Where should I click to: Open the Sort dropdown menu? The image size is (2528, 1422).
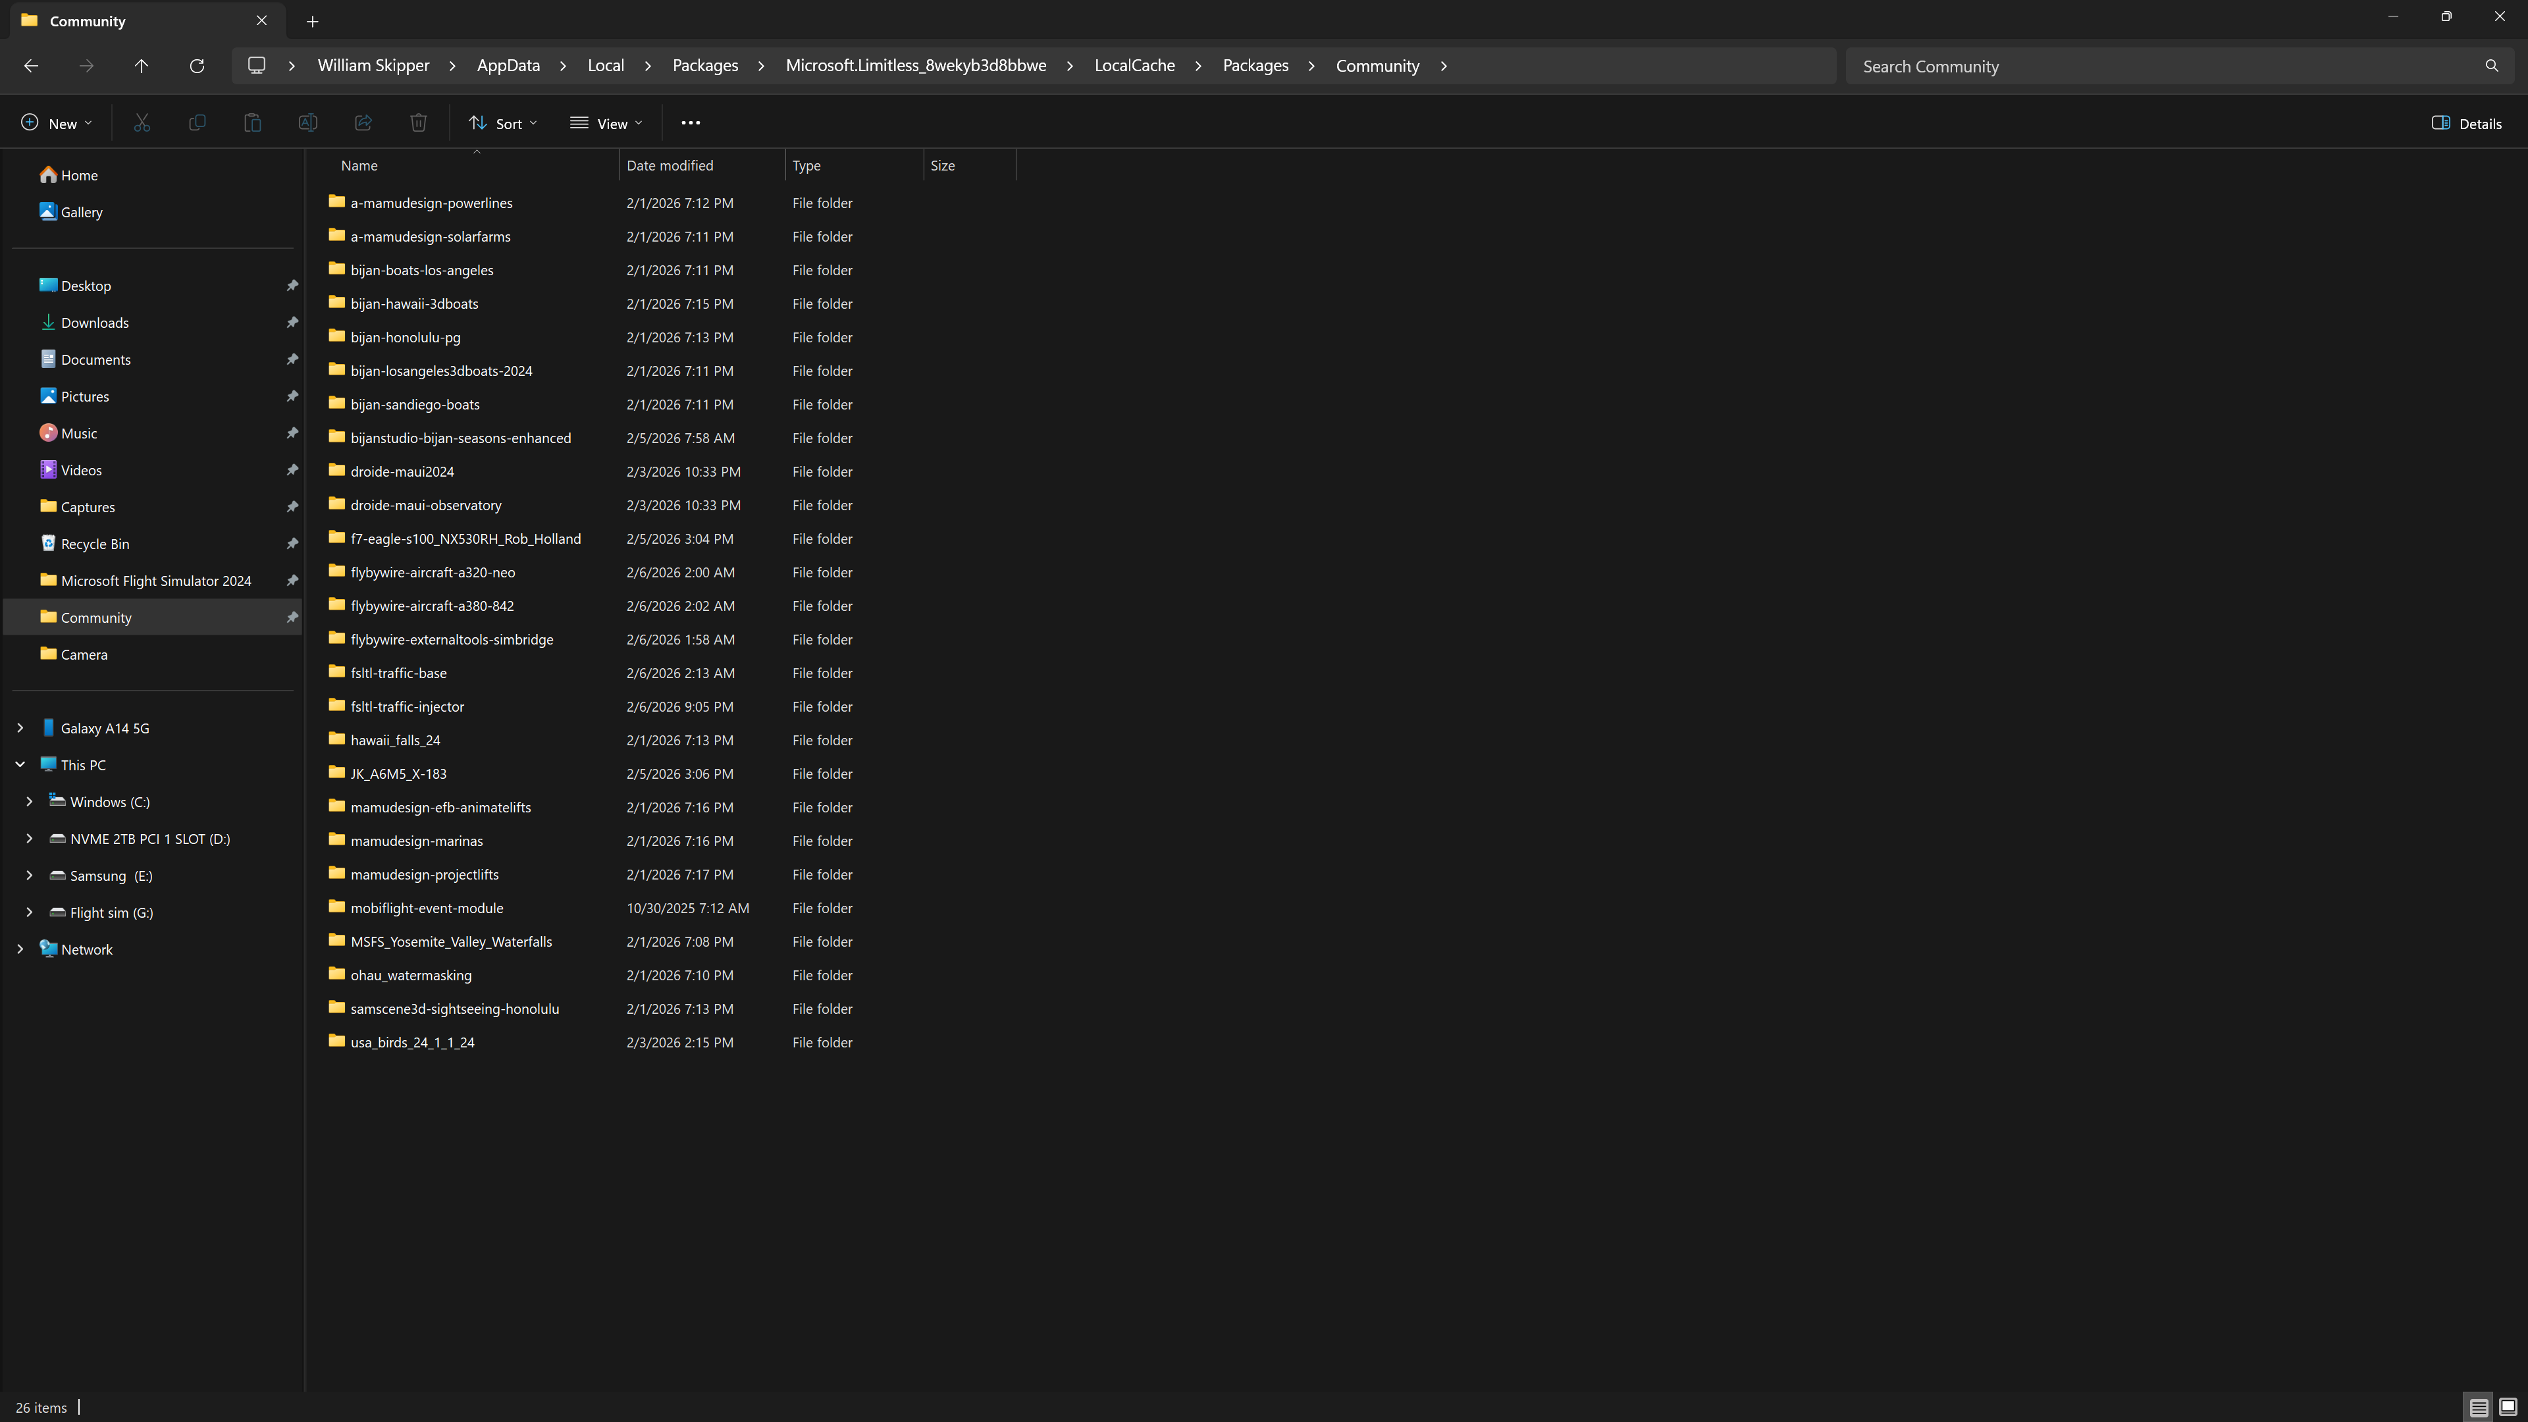click(502, 122)
